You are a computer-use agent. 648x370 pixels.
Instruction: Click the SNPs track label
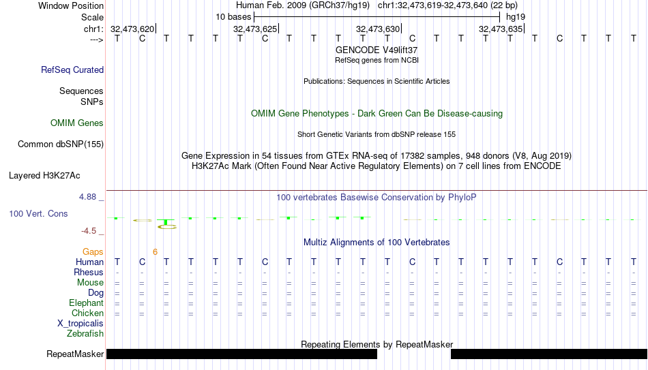pyautogui.click(x=92, y=102)
